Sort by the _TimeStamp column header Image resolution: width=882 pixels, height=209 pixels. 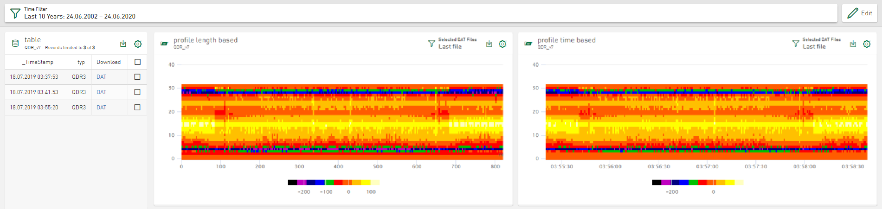click(38, 62)
